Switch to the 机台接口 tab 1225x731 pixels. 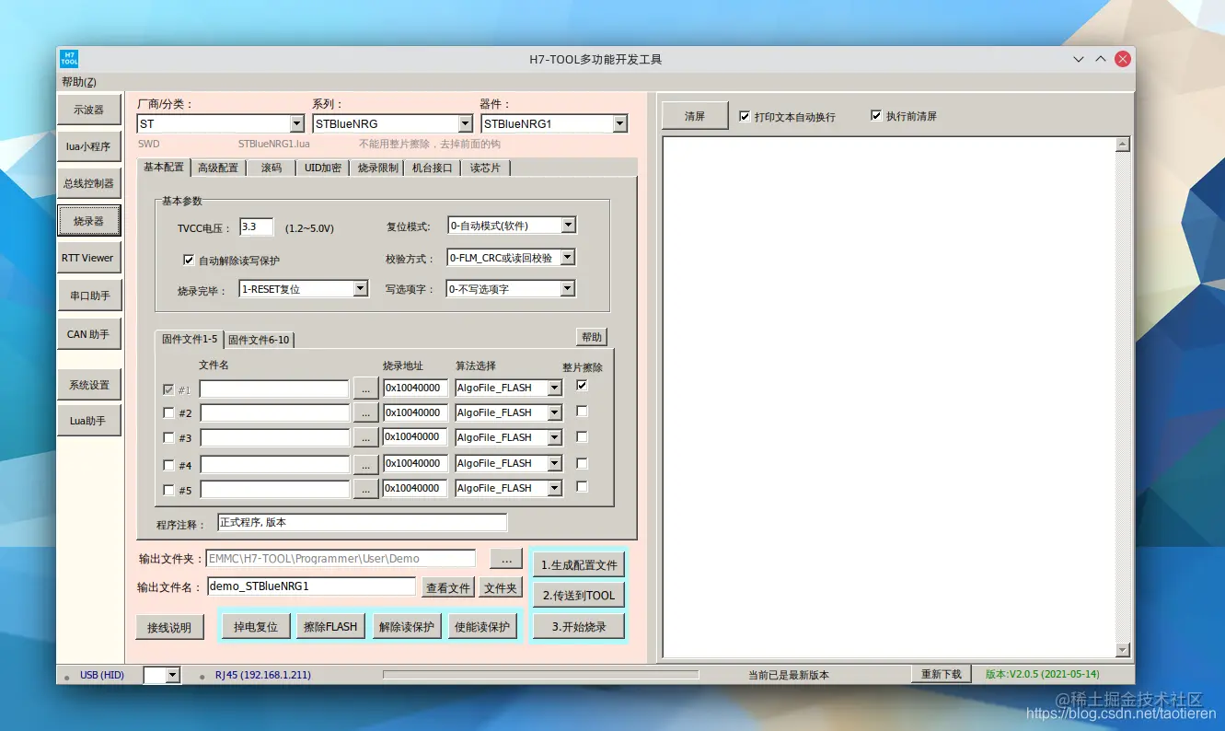coord(433,168)
